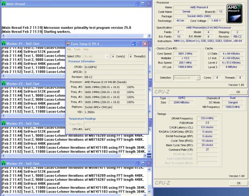
Task: Click the DRAM Frequency value 333.4 MHz
Action: coord(207,118)
